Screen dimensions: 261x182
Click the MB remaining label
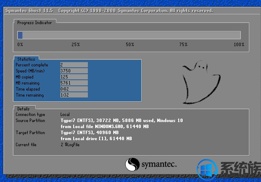pyautogui.click(x=28, y=83)
